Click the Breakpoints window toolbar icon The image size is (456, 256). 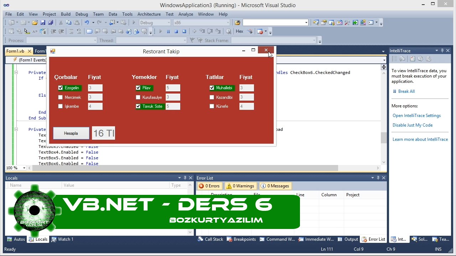(260, 31)
